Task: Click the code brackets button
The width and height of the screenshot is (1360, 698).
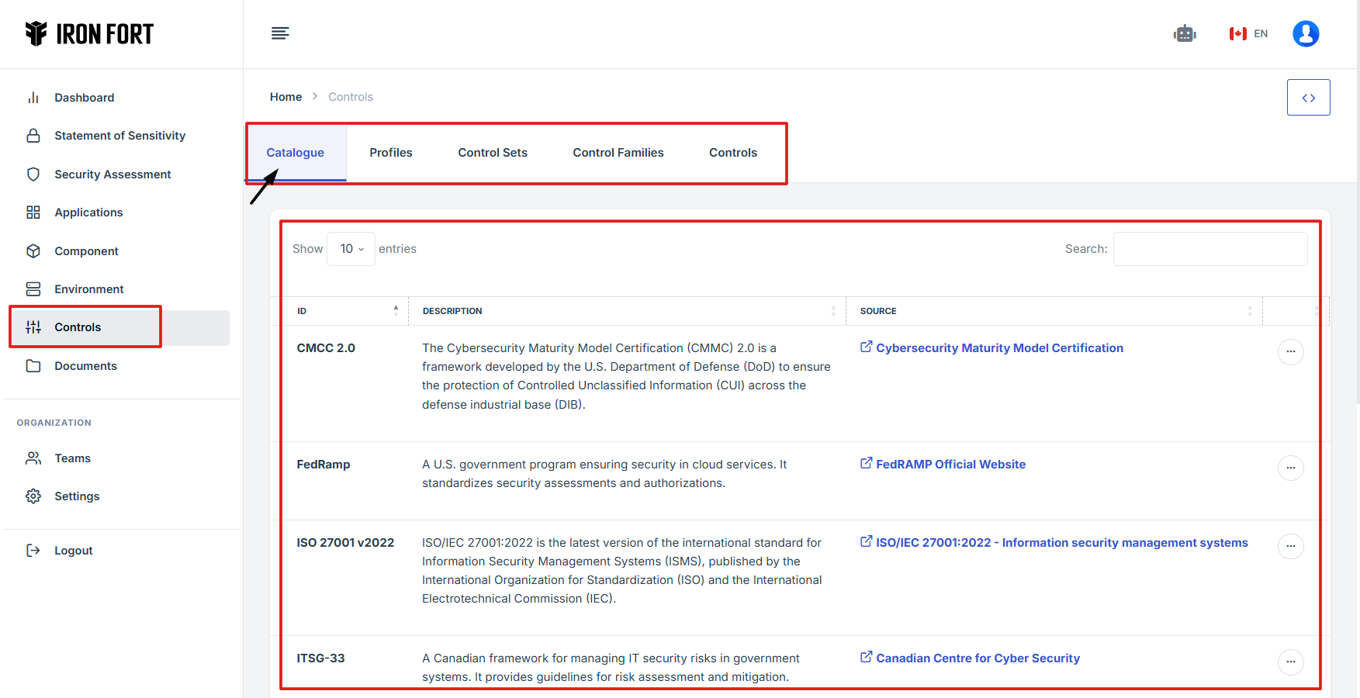Action: tap(1308, 98)
